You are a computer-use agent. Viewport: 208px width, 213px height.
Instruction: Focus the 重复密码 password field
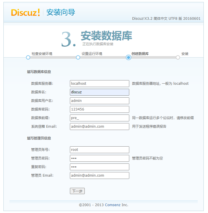pyautogui.click(x=100, y=167)
